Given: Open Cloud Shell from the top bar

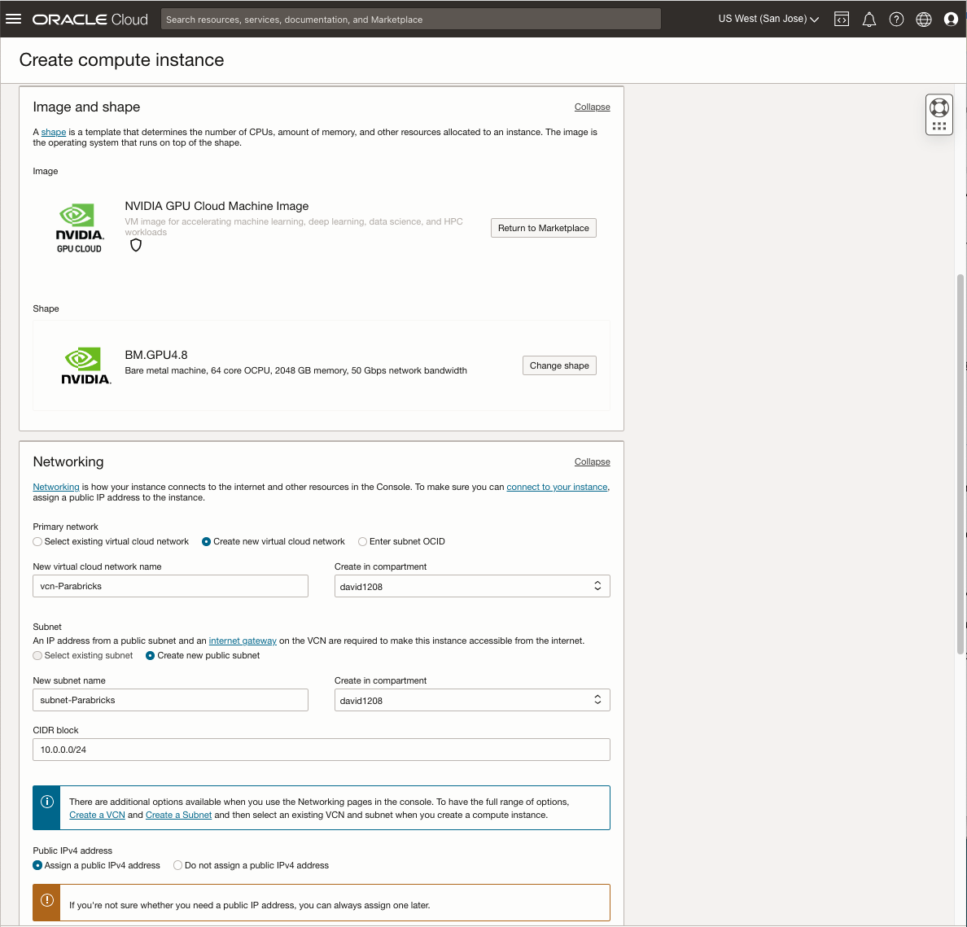Looking at the screenshot, I should click(841, 19).
